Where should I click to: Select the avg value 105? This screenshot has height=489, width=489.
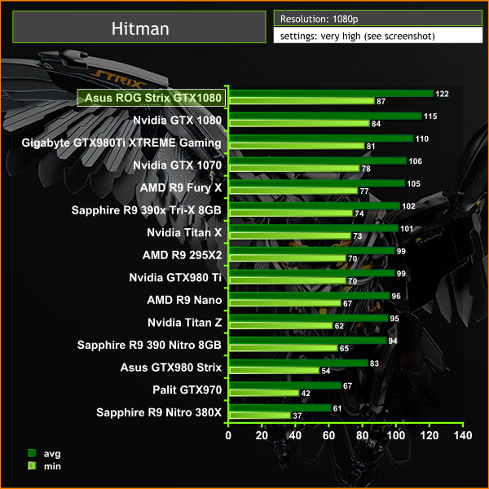click(x=413, y=183)
